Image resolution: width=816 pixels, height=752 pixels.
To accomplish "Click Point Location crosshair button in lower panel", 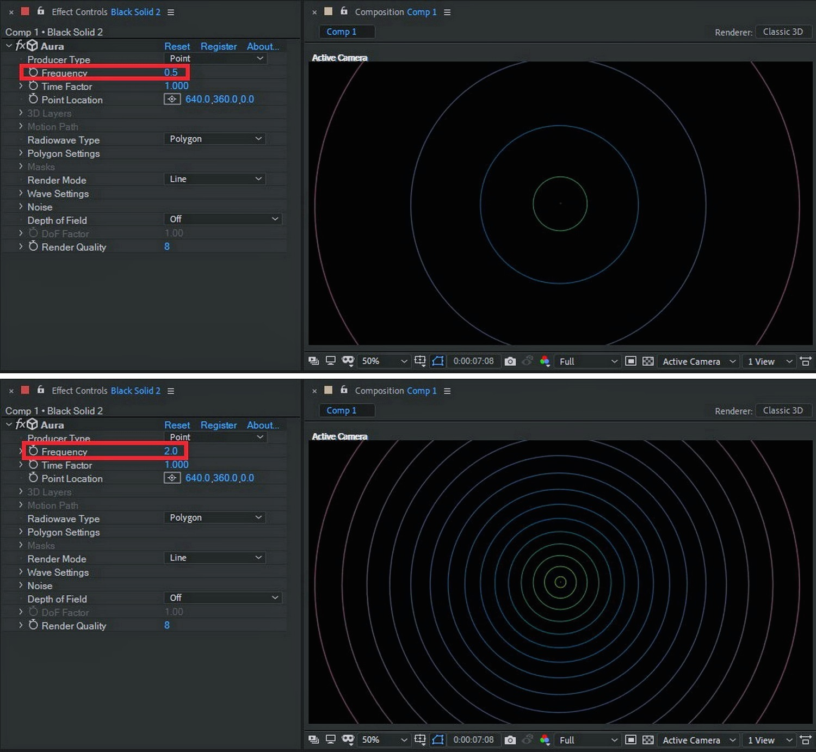I will [172, 478].
